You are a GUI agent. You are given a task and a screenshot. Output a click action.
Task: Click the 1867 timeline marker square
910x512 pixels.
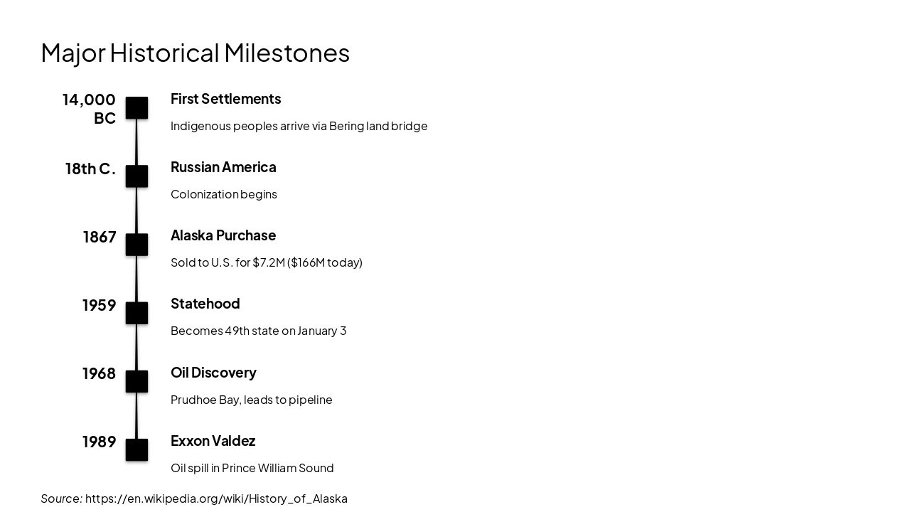click(136, 245)
